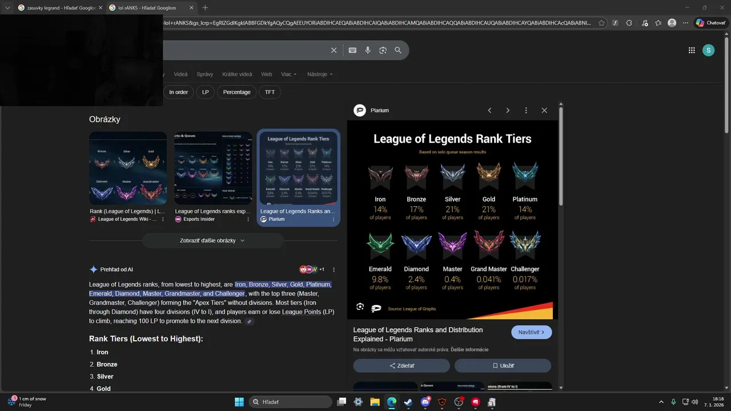
Task: Show next image in the preview panel
Action: coord(508,110)
